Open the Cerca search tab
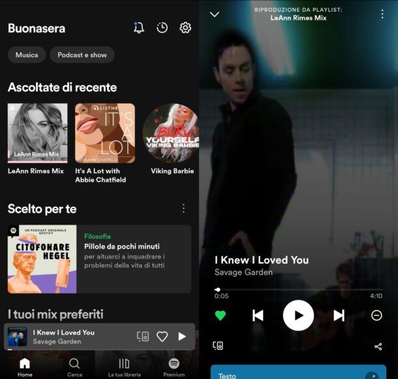This screenshot has height=379, width=398. point(74,367)
